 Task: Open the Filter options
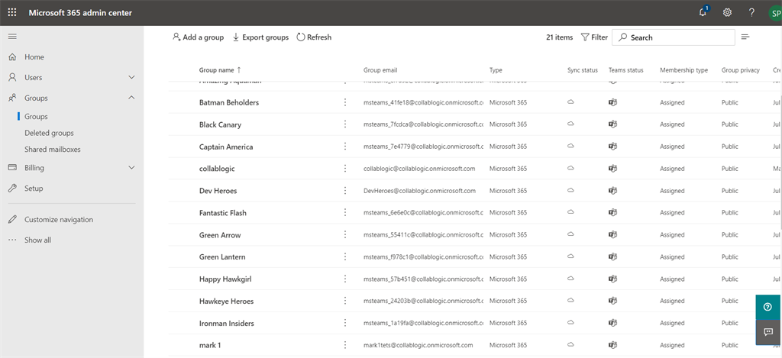coord(594,37)
